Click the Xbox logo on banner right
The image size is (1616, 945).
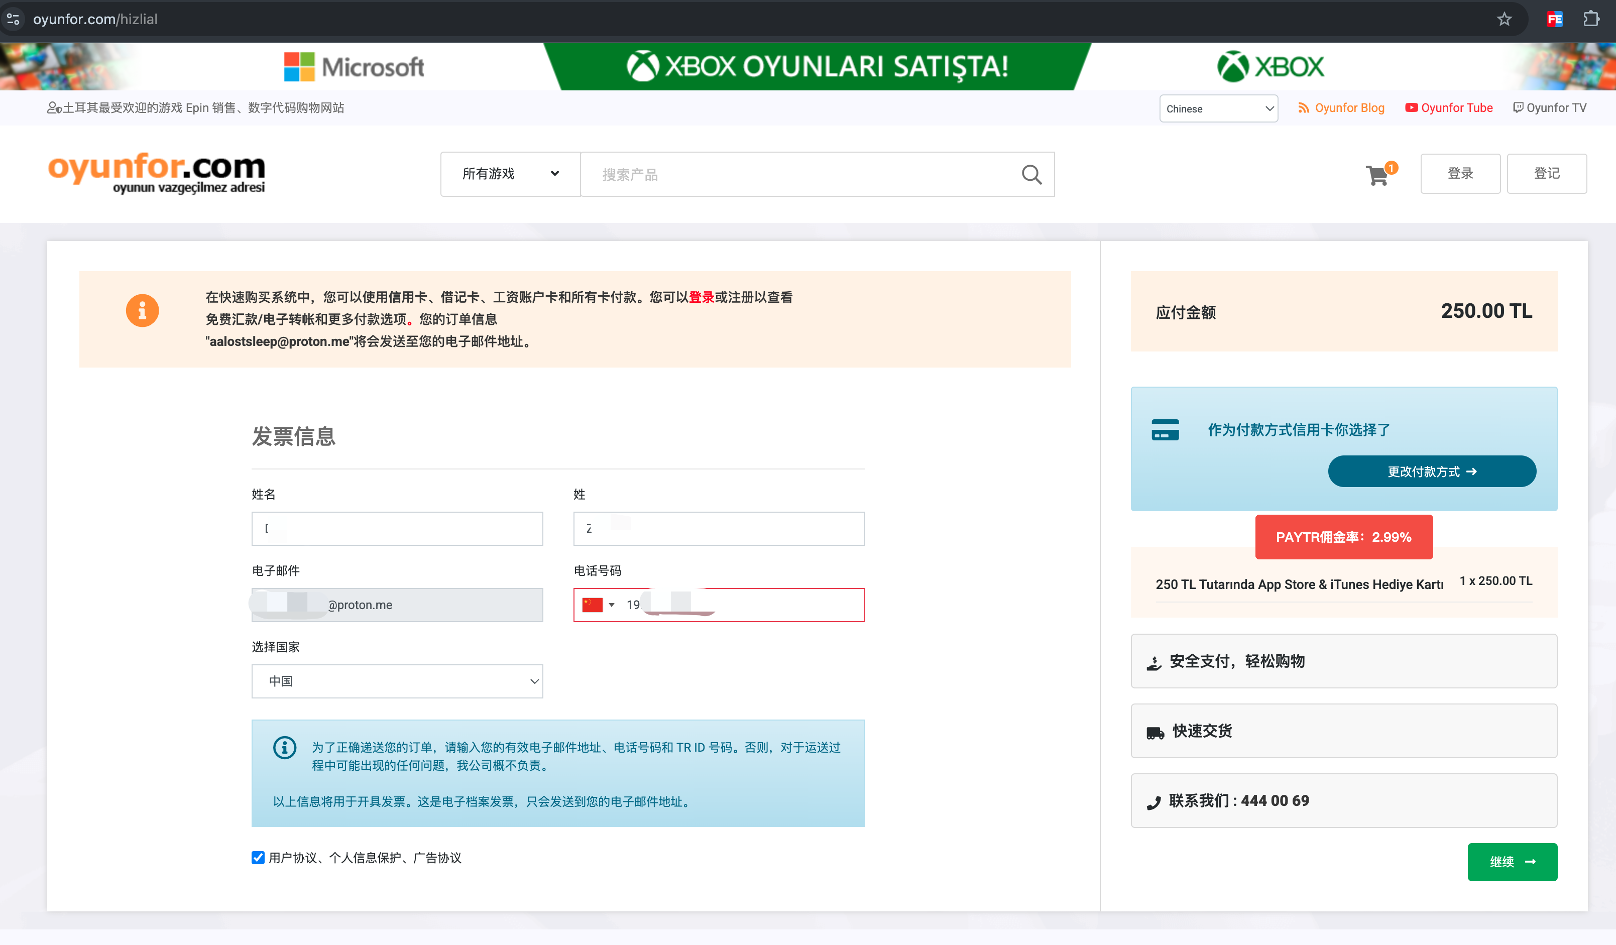(x=1271, y=67)
